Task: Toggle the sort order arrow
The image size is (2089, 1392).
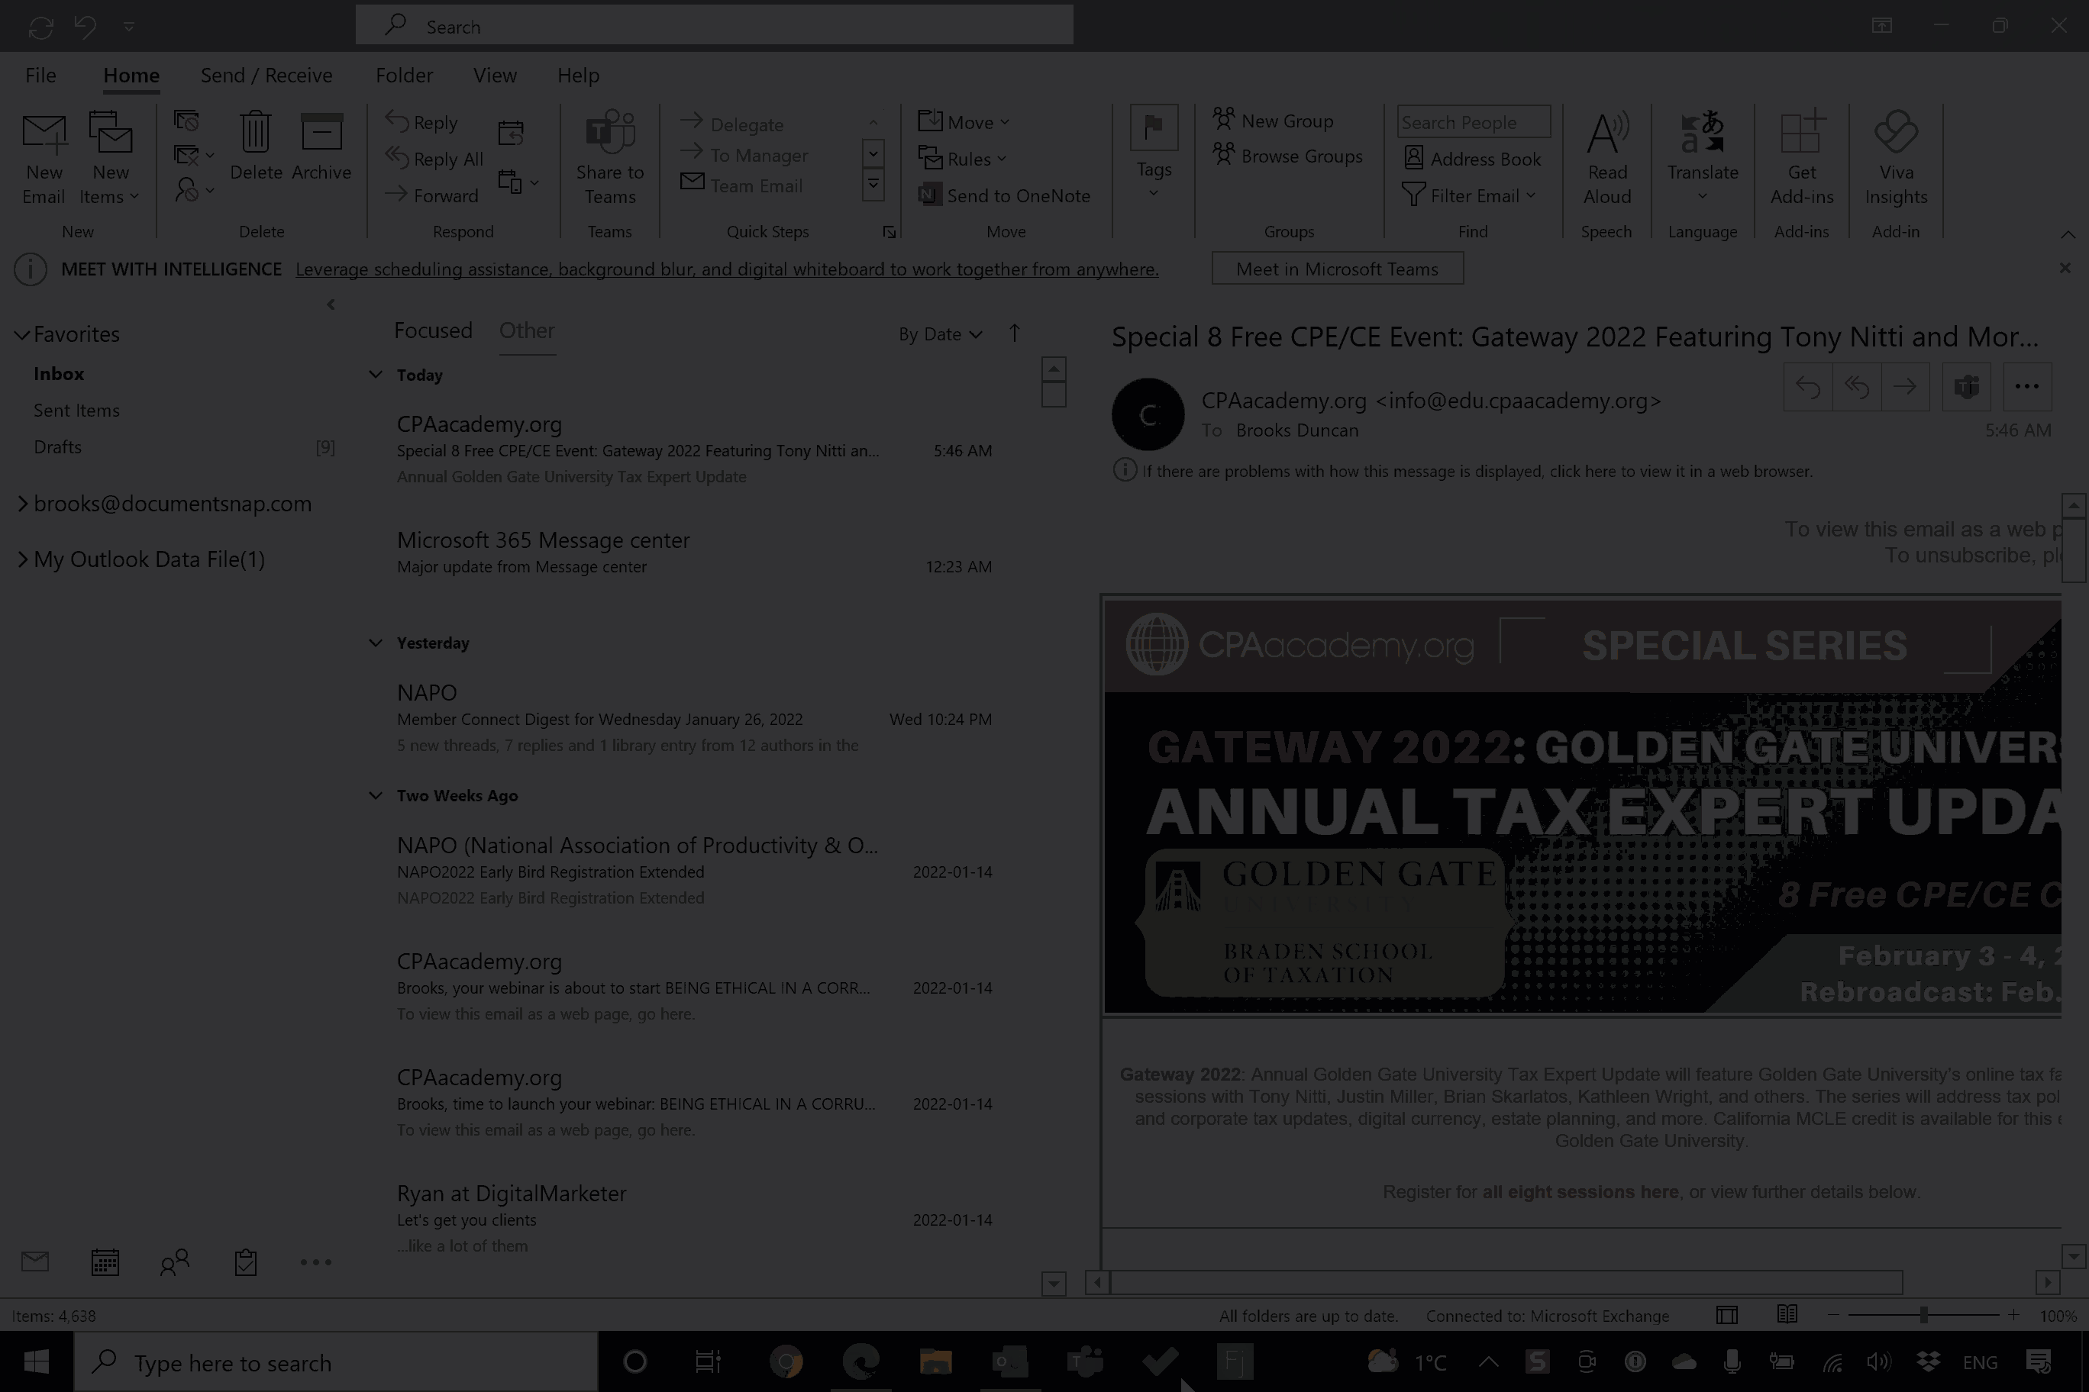Action: [x=1014, y=333]
